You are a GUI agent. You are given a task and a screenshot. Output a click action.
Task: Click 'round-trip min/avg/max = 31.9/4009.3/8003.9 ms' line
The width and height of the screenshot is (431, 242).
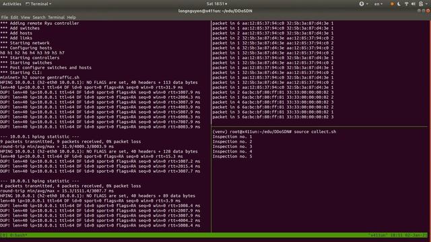[x=57, y=147]
